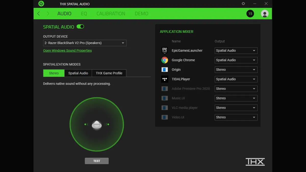Image resolution: width=306 pixels, height=172 pixels.
Task: Open the user profile avatar icon
Action: tap(265, 14)
